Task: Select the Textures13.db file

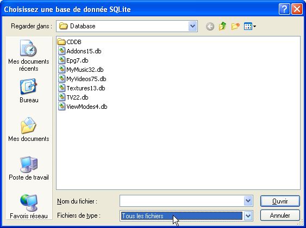Action: click(x=82, y=88)
